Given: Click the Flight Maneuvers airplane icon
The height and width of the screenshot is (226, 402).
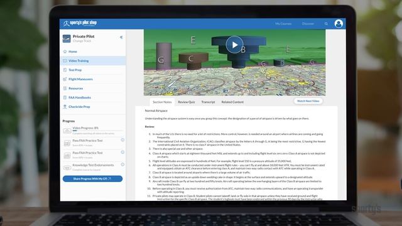Looking at the screenshot, I should click(x=65, y=79).
